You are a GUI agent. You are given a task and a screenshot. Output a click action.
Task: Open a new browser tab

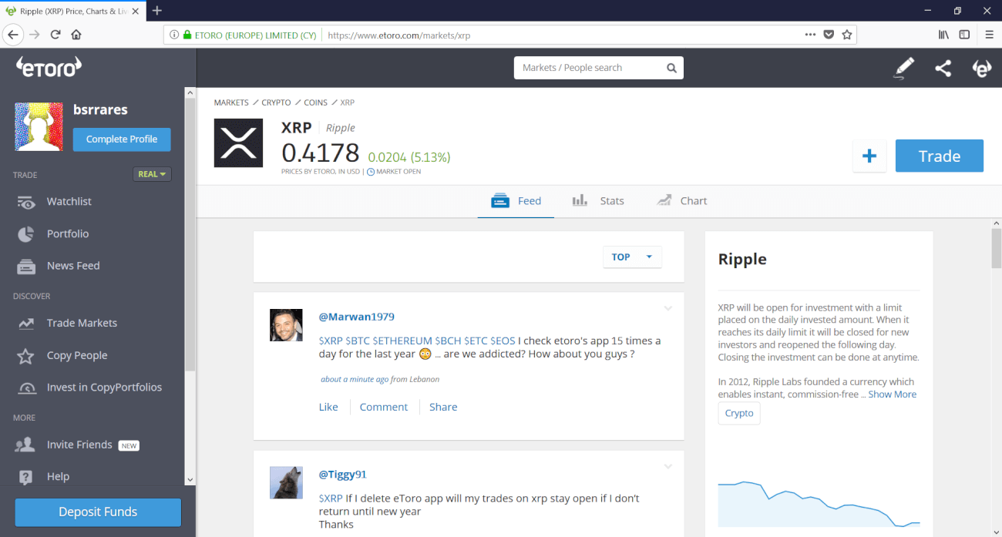coord(157,11)
